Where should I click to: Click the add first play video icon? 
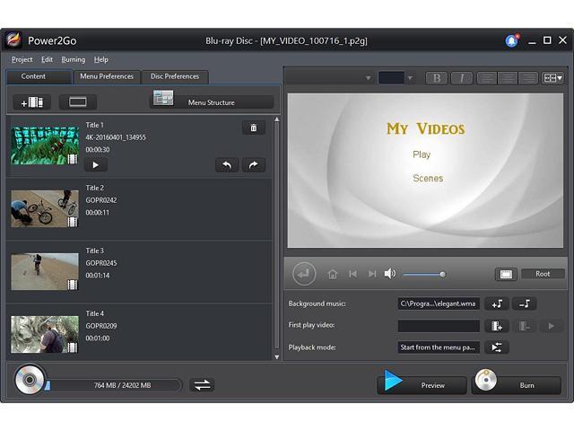[x=497, y=326]
